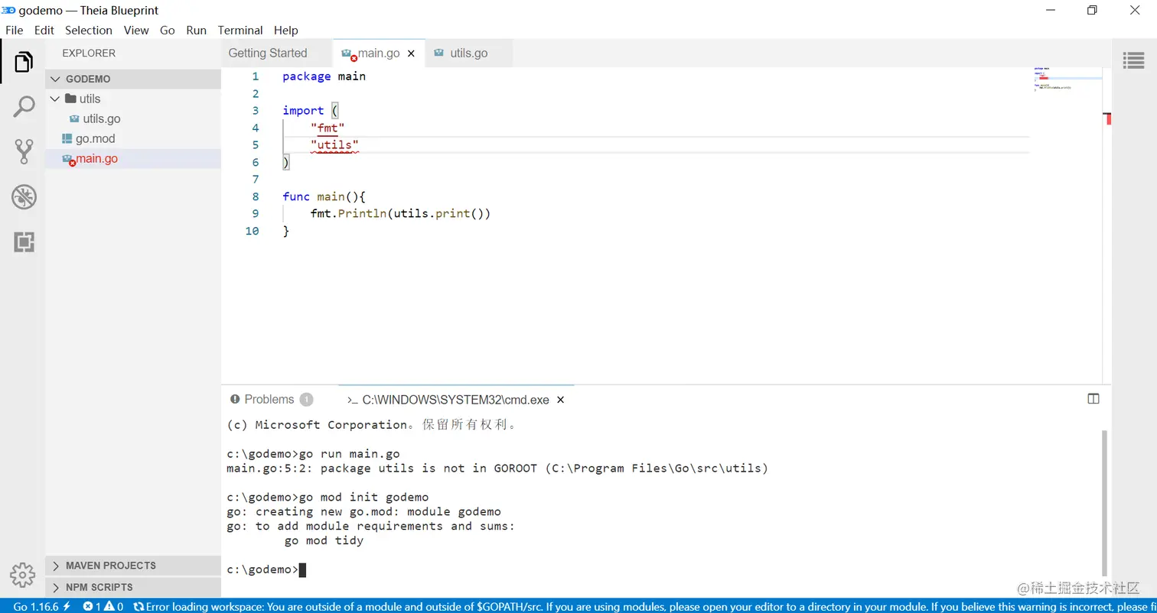Click line number 10 in the gutter
Image resolution: width=1157 pixels, height=613 pixels.
(252, 231)
